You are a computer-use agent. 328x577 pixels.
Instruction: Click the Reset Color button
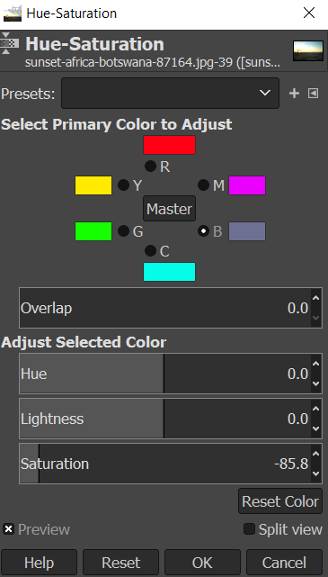click(x=280, y=501)
